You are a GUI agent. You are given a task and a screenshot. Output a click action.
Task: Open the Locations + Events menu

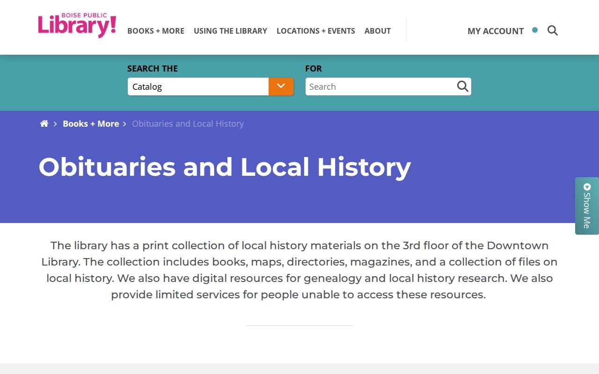[316, 31]
